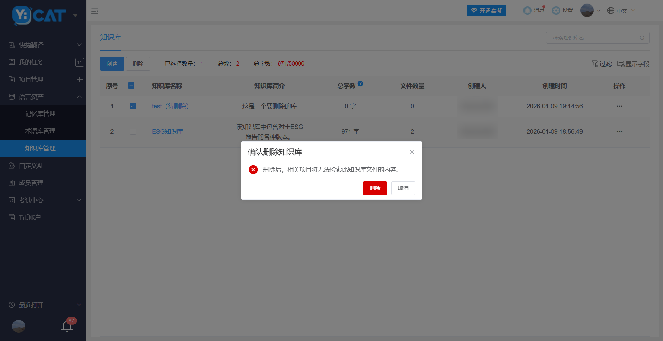Go to 记忆库管理 in sidebar
Viewport: 663px width, 341px height.
(x=40, y=114)
